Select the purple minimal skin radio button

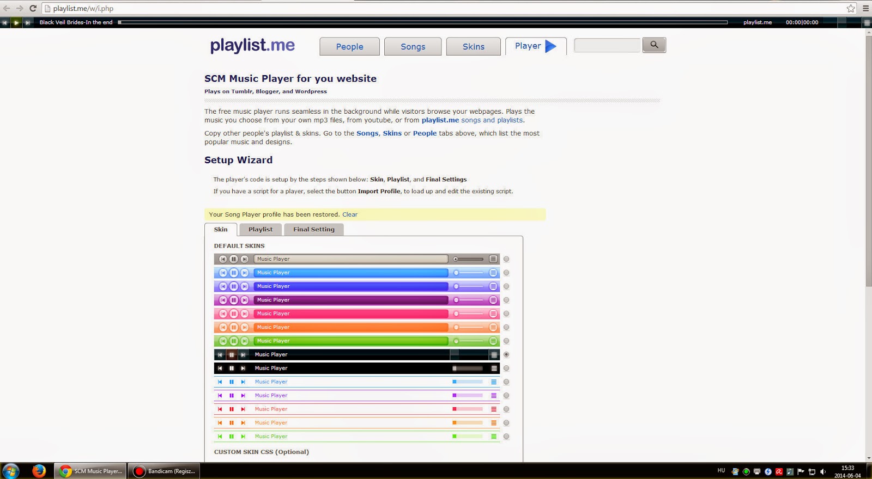point(506,396)
